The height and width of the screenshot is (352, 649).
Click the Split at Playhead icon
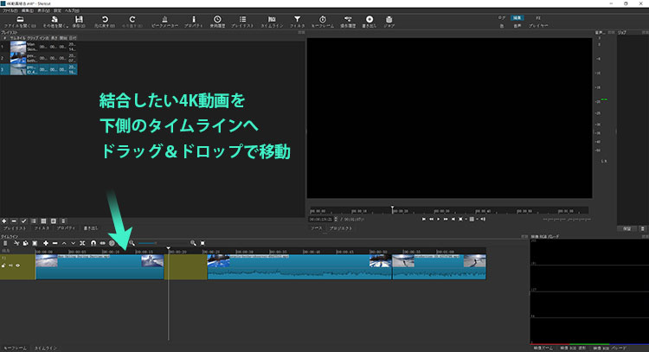[x=82, y=243]
